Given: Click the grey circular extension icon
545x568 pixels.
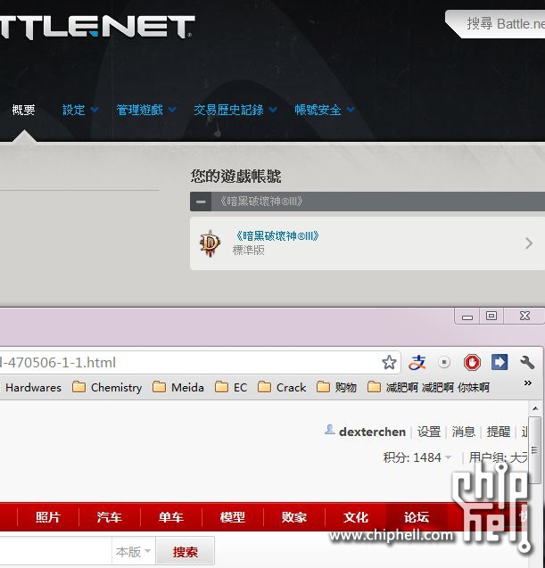Looking at the screenshot, I should (x=444, y=362).
